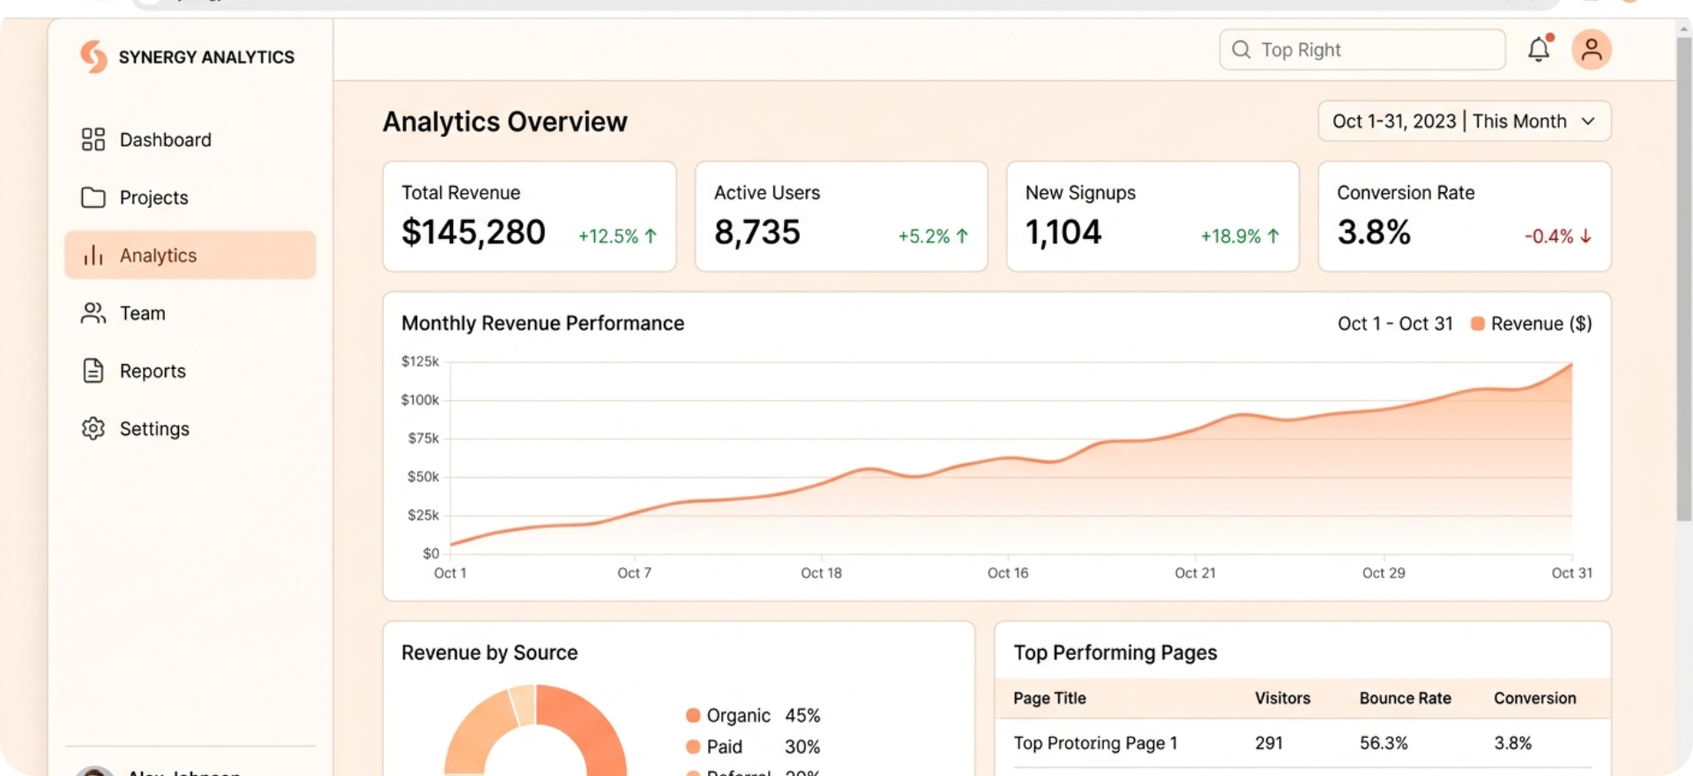The image size is (1693, 776).
Task: Toggle the Revenue ($) legend series
Action: (1533, 324)
